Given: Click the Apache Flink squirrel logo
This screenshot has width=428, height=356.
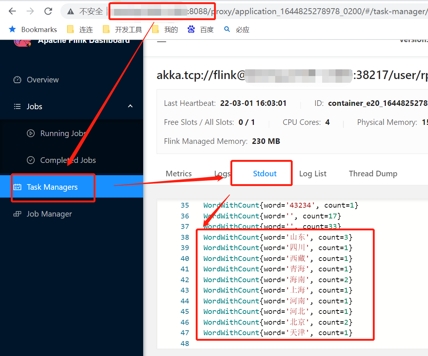Looking at the screenshot, I should [22, 42].
